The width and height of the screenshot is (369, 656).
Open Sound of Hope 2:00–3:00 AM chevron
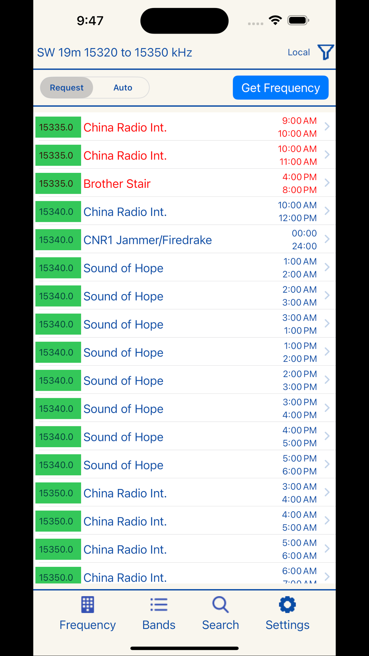click(x=327, y=295)
